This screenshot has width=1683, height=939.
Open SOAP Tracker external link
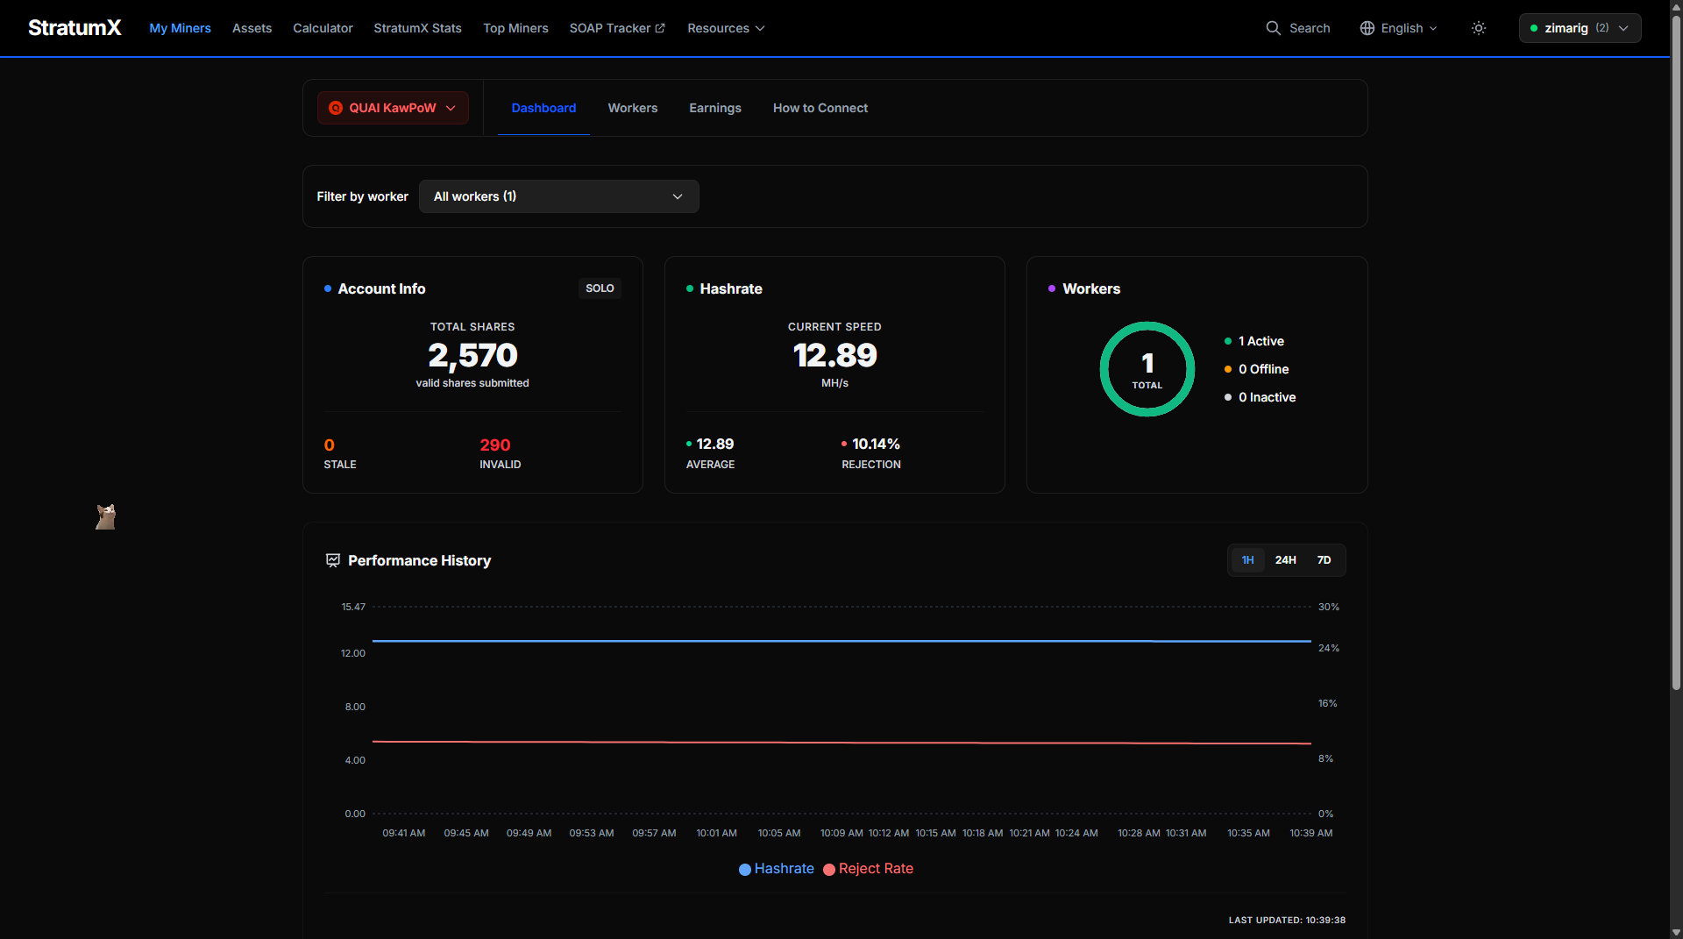pyautogui.click(x=617, y=28)
